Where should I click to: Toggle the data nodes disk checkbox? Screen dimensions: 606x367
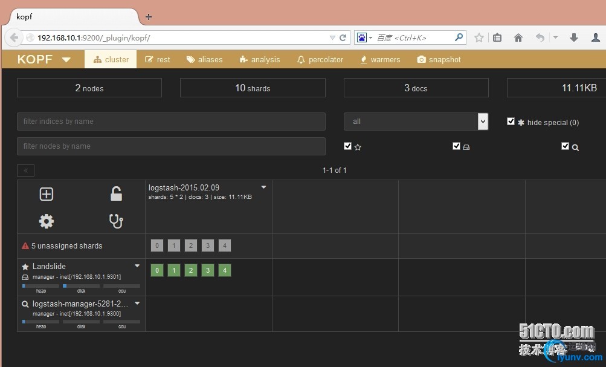coord(456,146)
